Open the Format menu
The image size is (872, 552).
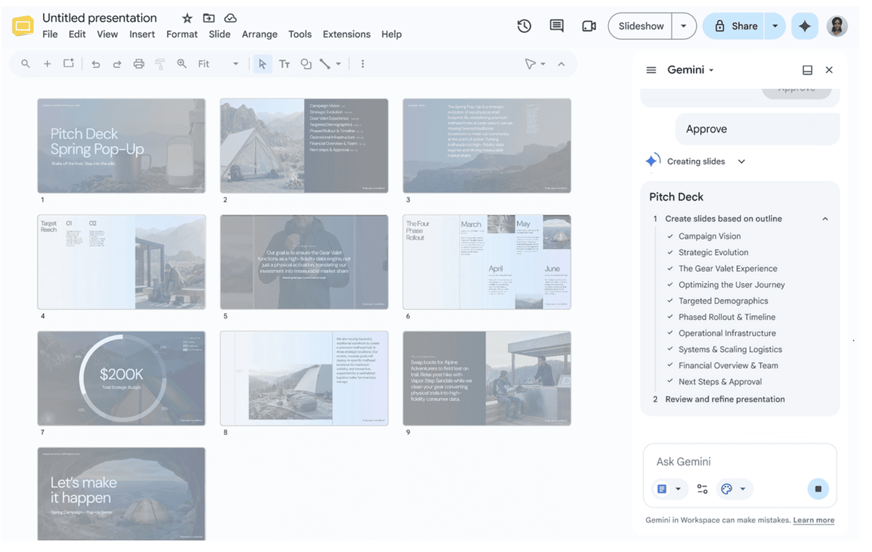pyautogui.click(x=182, y=34)
